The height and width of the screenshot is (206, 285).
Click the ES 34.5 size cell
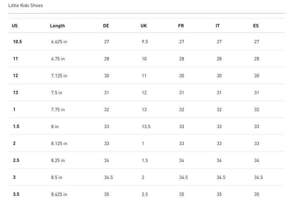[258, 177]
